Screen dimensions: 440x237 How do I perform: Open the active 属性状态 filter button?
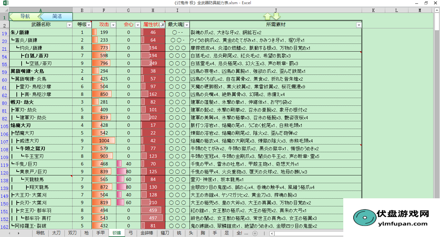click(162, 25)
